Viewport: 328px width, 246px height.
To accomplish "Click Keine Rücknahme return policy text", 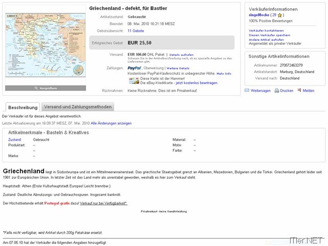I will coord(162,91).
